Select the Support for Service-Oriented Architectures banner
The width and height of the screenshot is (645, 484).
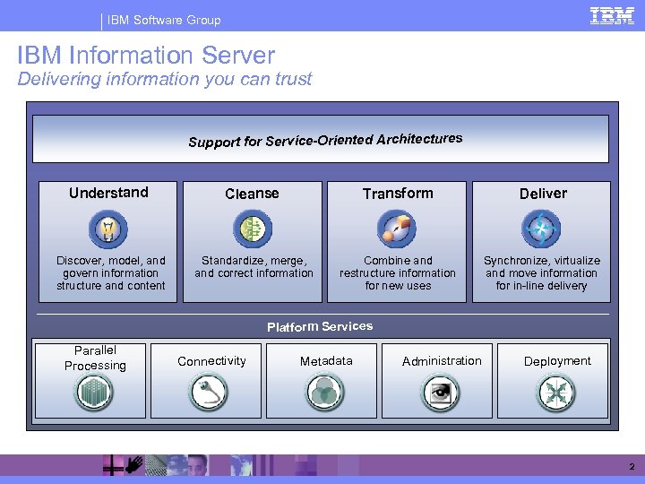321,139
